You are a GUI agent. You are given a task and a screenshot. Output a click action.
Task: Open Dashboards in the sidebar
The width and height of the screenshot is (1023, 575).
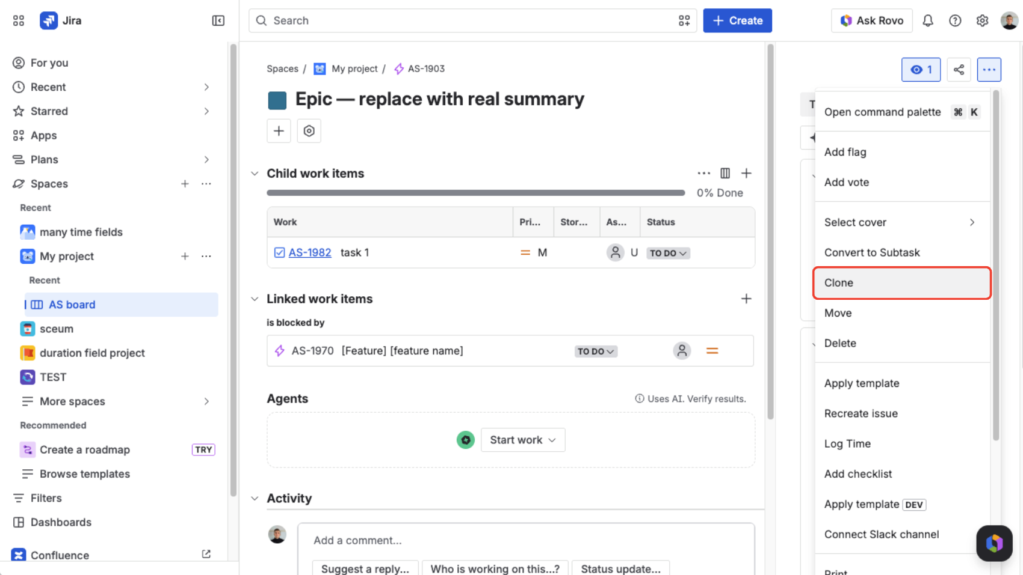click(61, 522)
